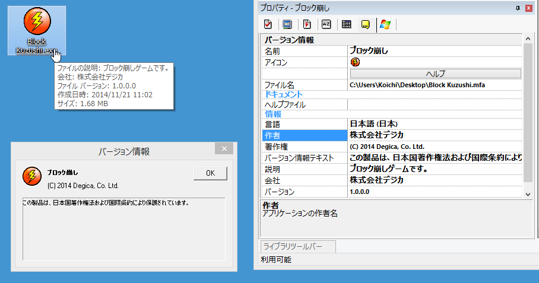Click the path C:\Users\Koichi\Desktop\Block Kuzushi.mfa
Screen dimensions: 539x283
[x=417, y=85]
